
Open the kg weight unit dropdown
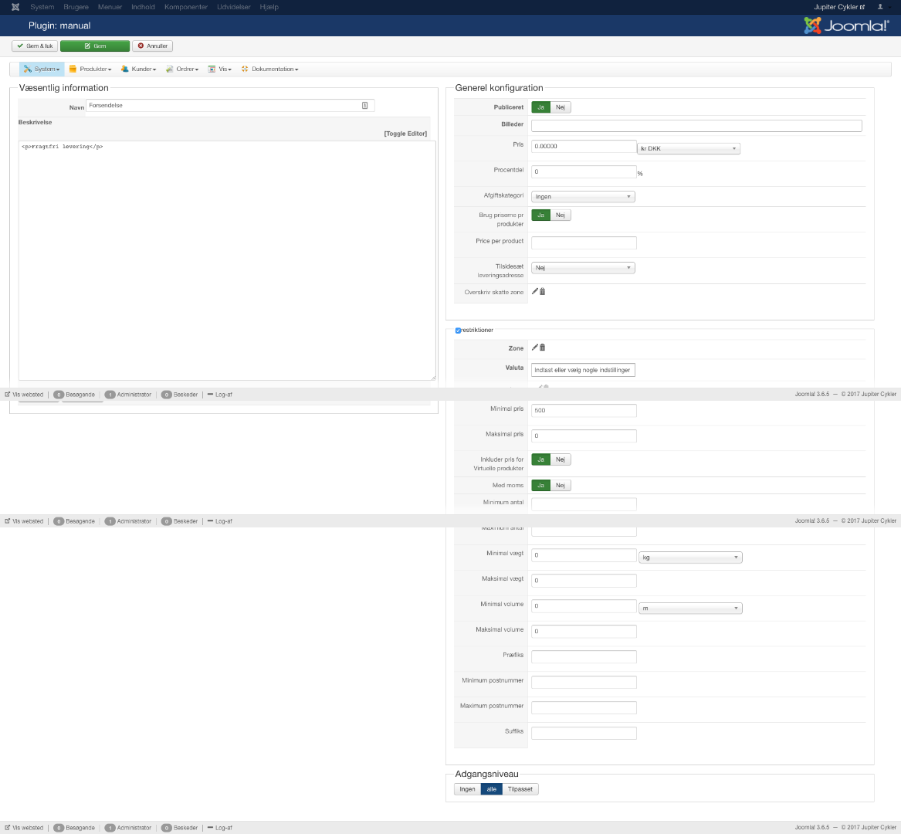pyautogui.click(x=690, y=558)
